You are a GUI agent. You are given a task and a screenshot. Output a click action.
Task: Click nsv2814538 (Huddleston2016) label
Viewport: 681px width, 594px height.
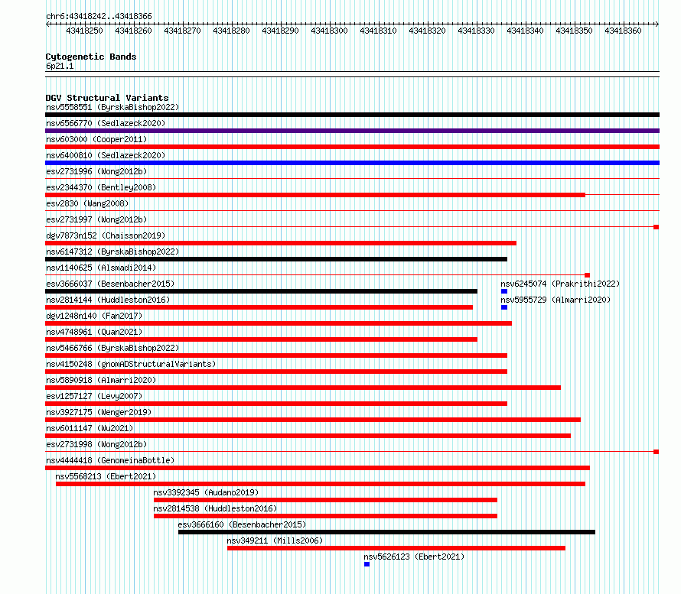click(x=215, y=508)
